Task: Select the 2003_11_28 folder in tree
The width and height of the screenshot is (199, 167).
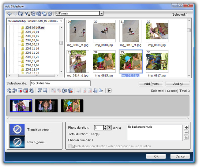Action: click(31, 61)
